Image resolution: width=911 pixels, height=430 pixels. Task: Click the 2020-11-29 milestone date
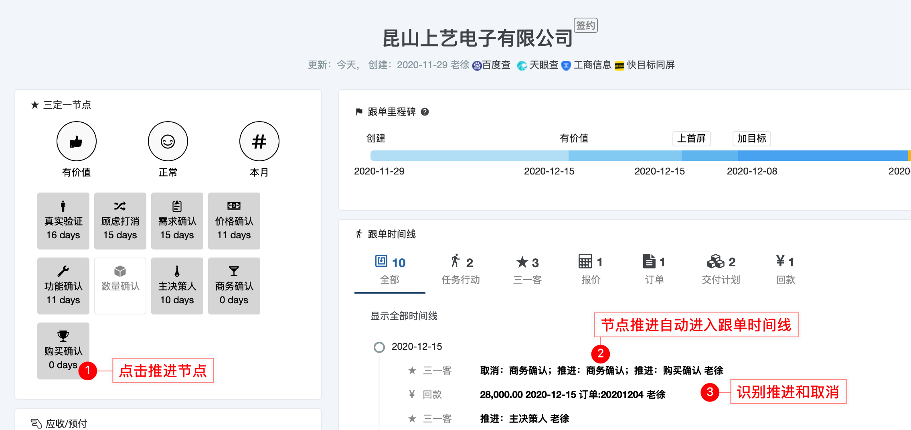pyautogui.click(x=379, y=171)
